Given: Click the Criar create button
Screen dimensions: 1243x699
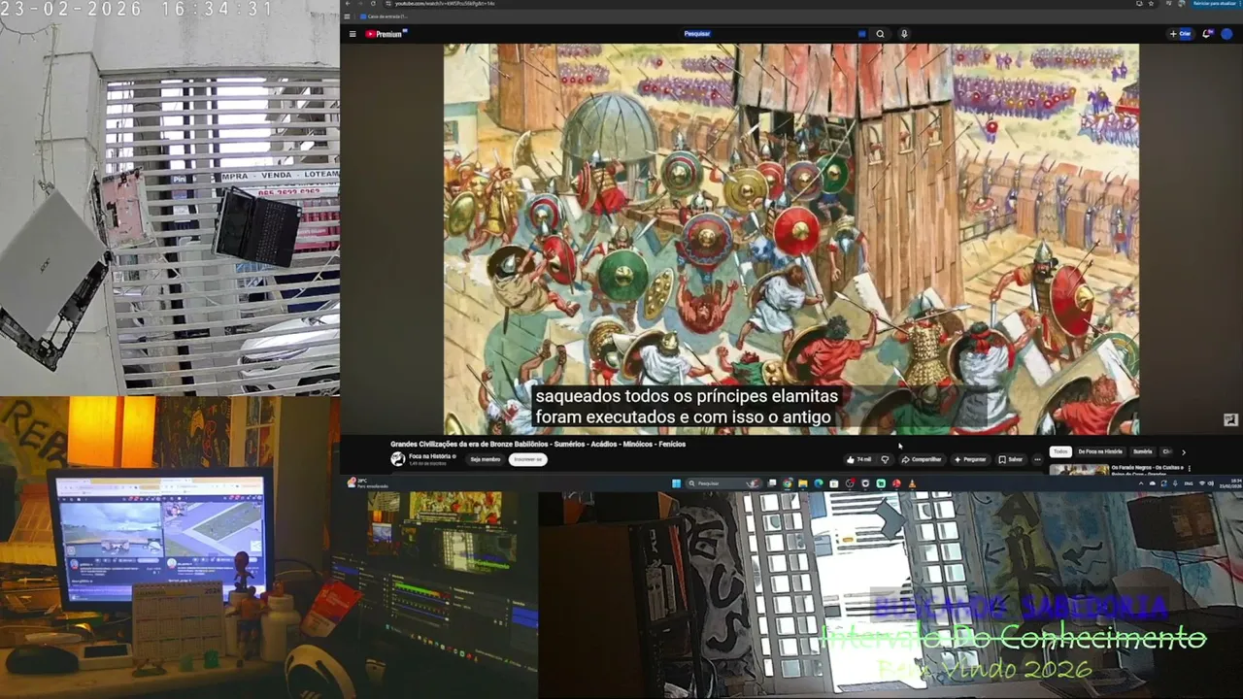Looking at the screenshot, I should coord(1181,34).
